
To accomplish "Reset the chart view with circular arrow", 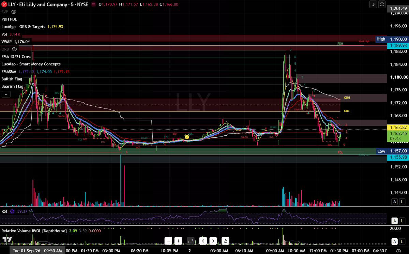I will point(225,241).
